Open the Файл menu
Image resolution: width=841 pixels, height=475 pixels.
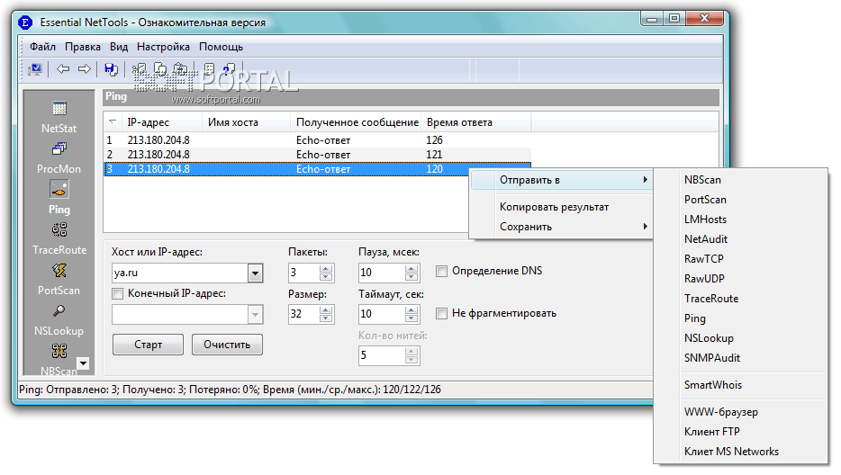pos(42,47)
